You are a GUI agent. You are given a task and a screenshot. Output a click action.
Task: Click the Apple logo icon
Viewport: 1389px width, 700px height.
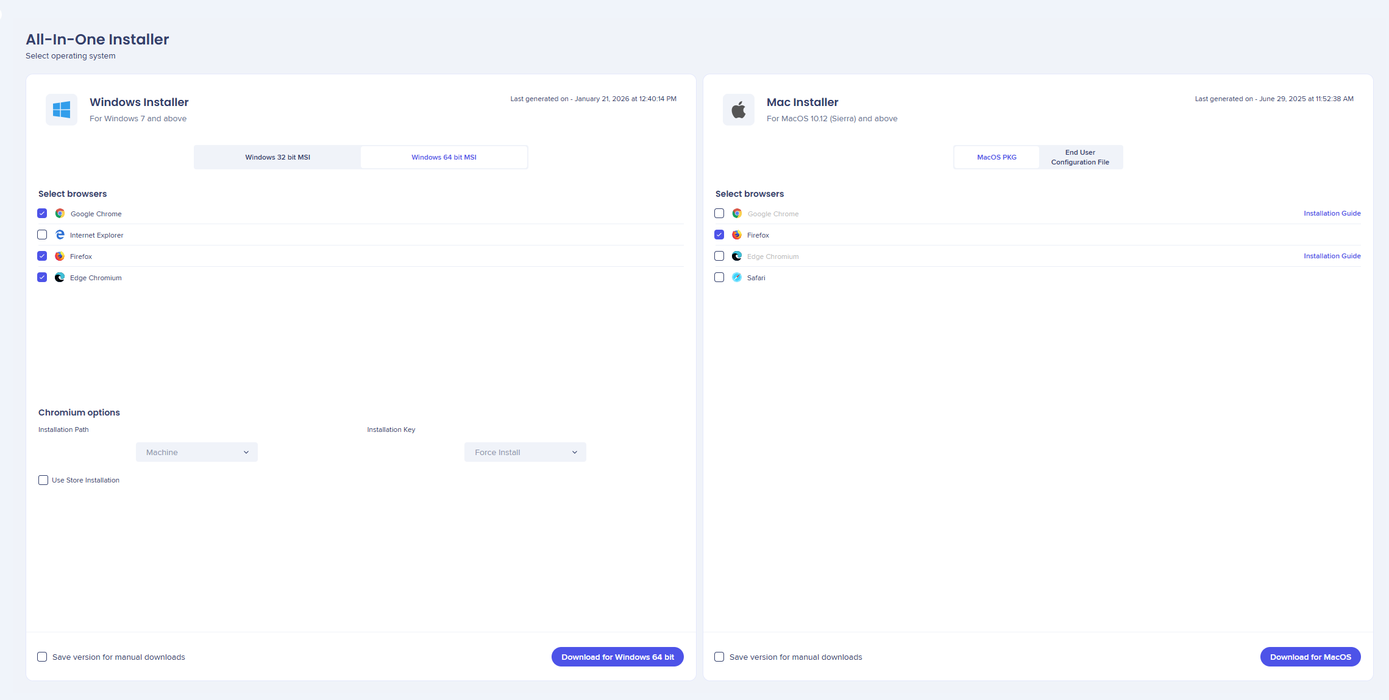click(739, 110)
